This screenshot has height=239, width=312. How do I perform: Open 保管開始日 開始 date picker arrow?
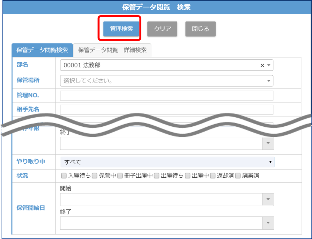click(x=268, y=199)
